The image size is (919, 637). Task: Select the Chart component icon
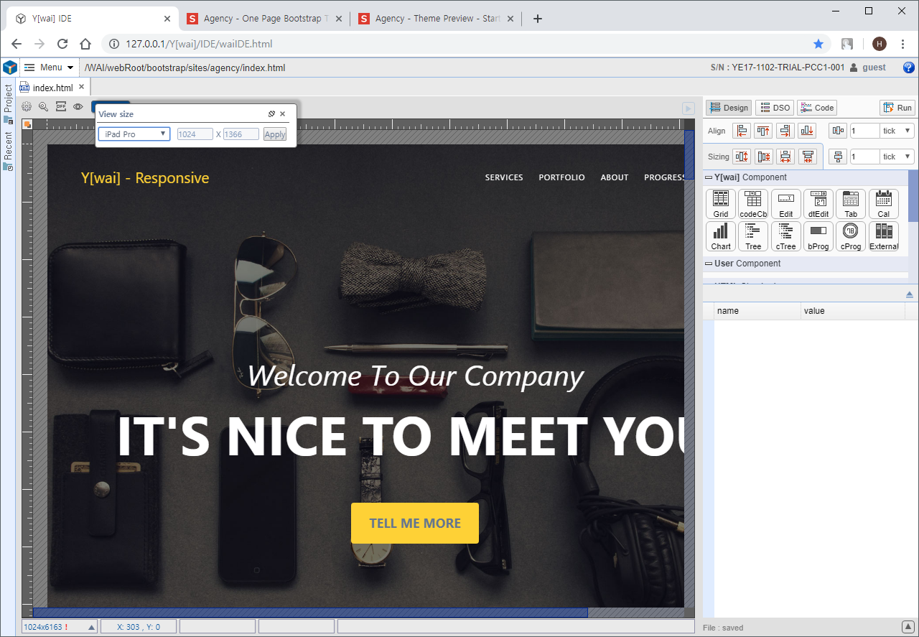pyautogui.click(x=721, y=236)
